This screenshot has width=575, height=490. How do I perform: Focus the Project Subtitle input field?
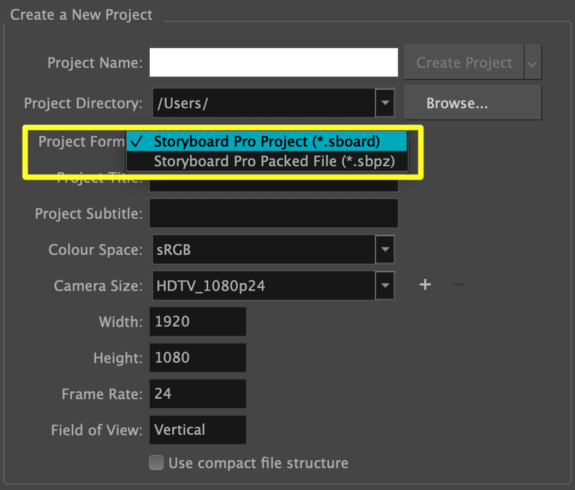click(x=274, y=213)
